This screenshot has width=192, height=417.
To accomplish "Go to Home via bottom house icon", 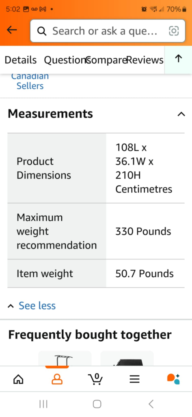I will [18, 379].
